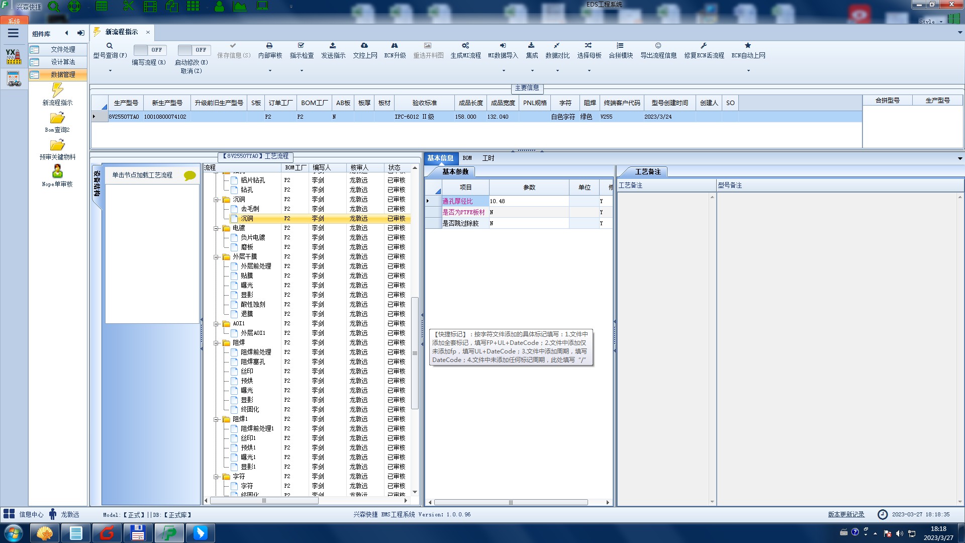Image resolution: width=965 pixels, height=543 pixels.
Task: Click the 型号查询 search icon
Action: [x=110, y=46]
